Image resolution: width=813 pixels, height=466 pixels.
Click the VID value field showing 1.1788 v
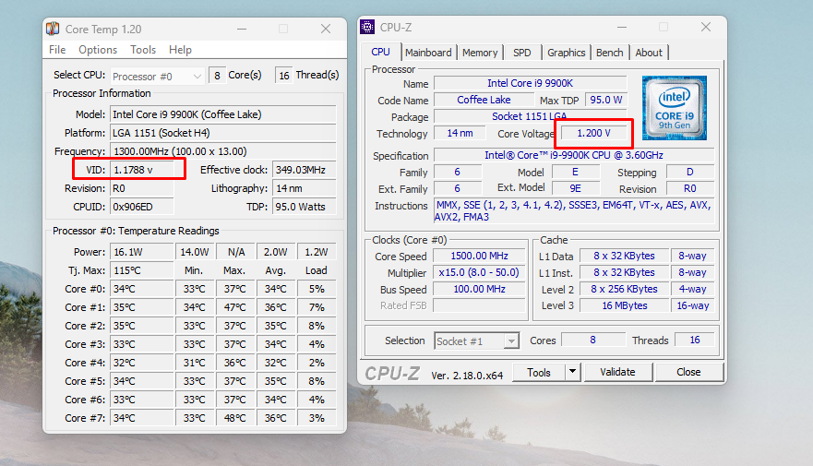(141, 170)
